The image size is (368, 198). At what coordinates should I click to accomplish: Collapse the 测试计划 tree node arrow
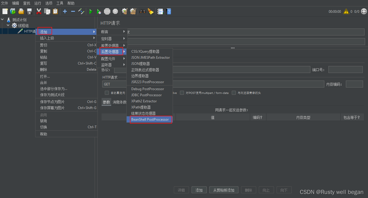click(3, 20)
